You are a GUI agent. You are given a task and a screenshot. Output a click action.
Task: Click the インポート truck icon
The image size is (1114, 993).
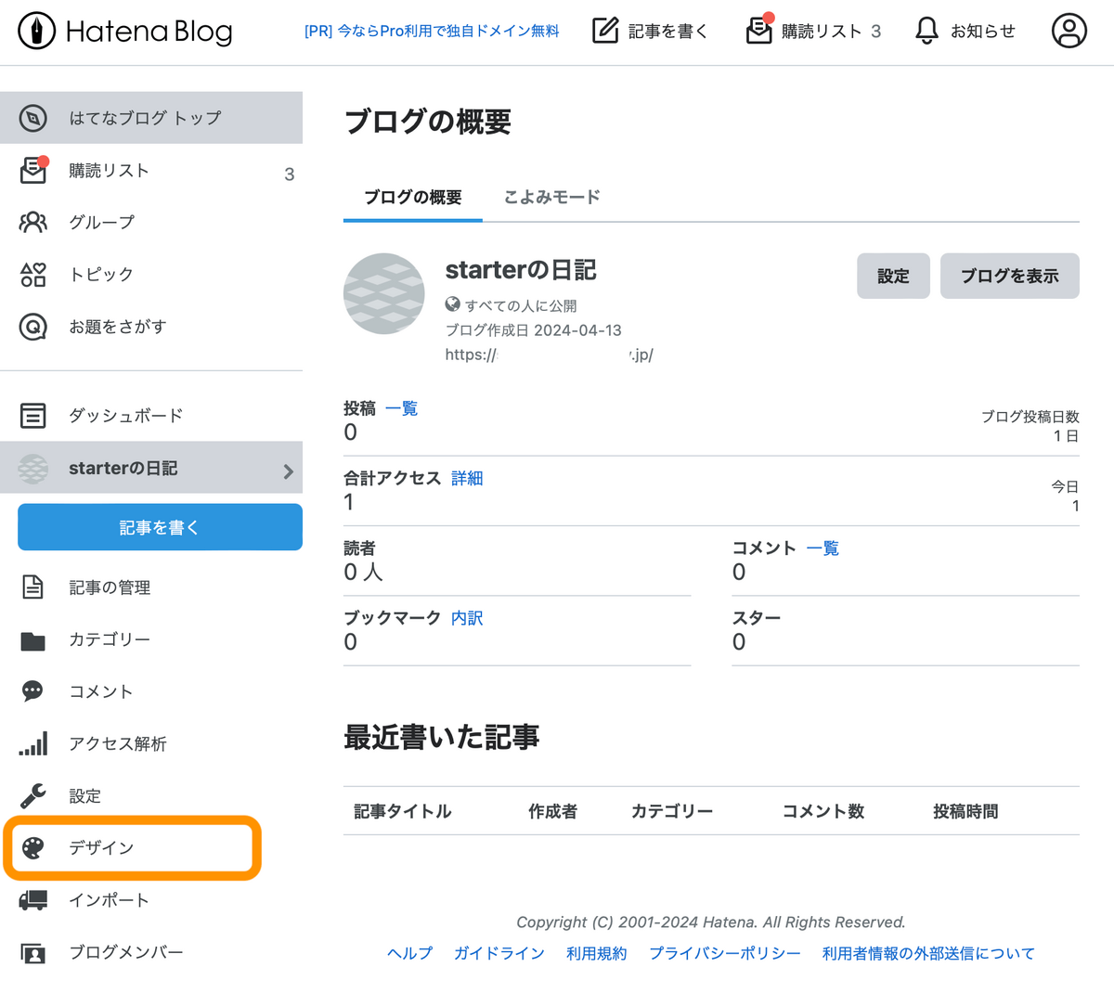[33, 899]
